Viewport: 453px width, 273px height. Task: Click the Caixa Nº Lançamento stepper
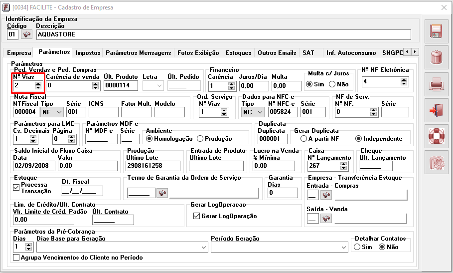(343, 166)
